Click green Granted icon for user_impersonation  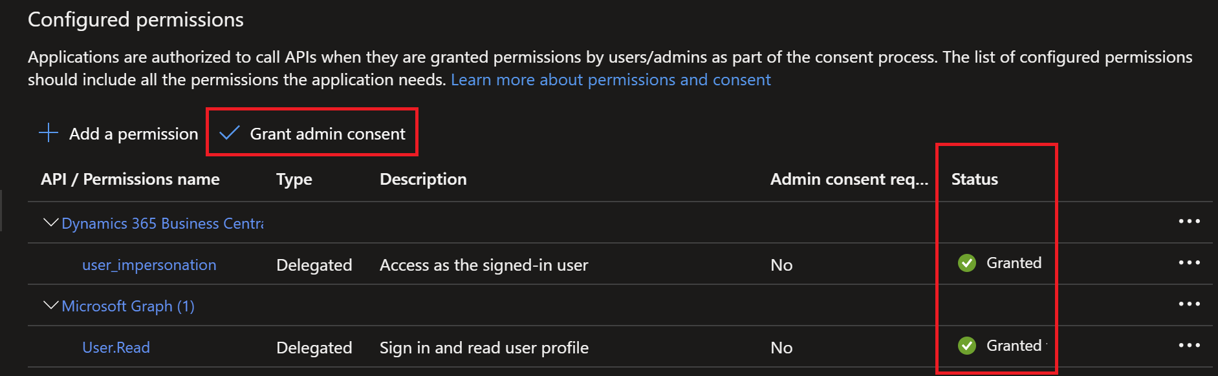(x=967, y=263)
